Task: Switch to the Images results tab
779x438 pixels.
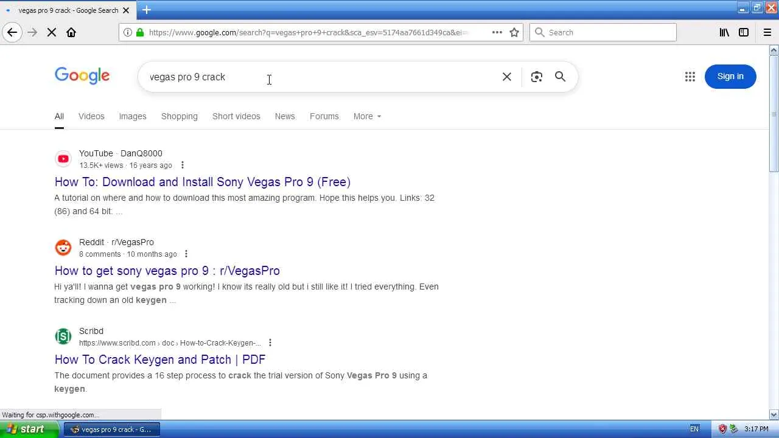Action: tap(133, 116)
